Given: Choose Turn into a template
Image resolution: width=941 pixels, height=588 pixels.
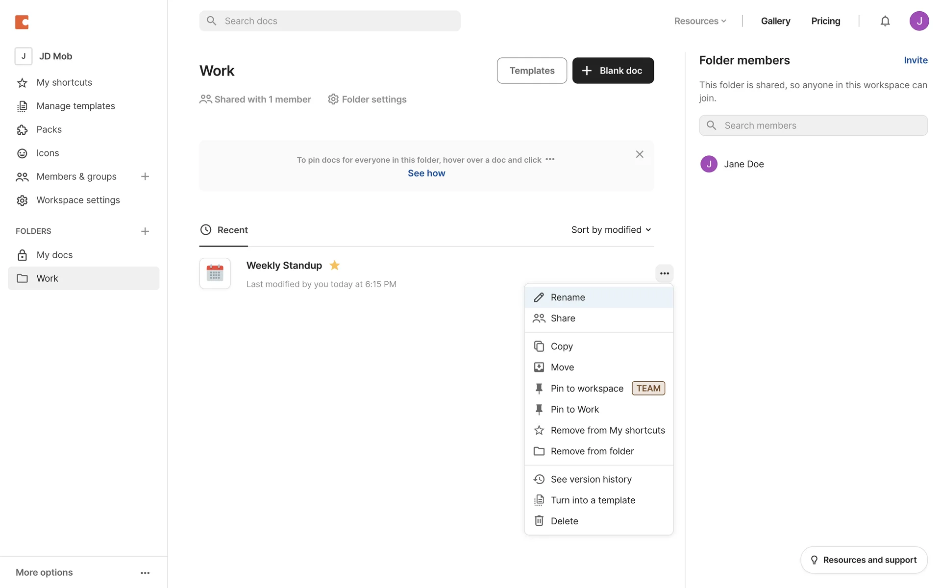Looking at the screenshot, I should (593, 500).
